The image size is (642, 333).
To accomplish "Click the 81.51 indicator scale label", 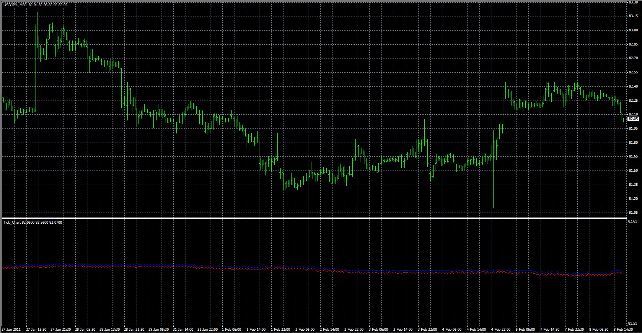I will click(x=633, y=324).
